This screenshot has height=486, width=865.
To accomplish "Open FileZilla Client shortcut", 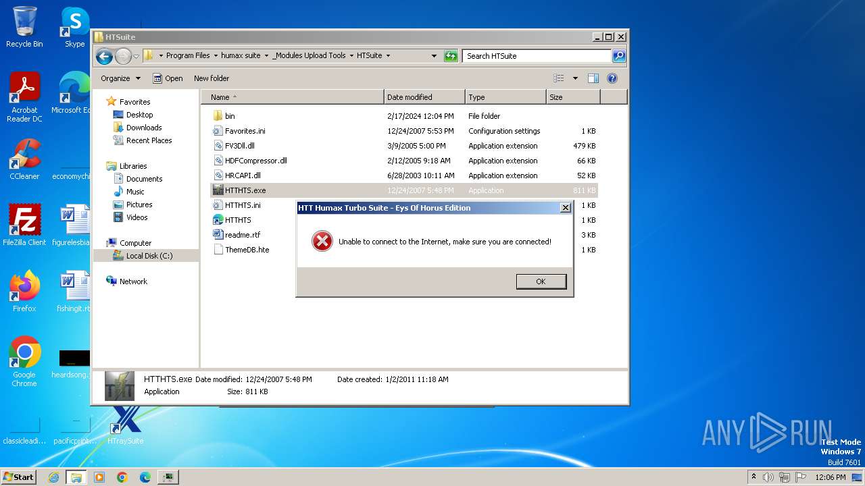I will pos(24,225).
